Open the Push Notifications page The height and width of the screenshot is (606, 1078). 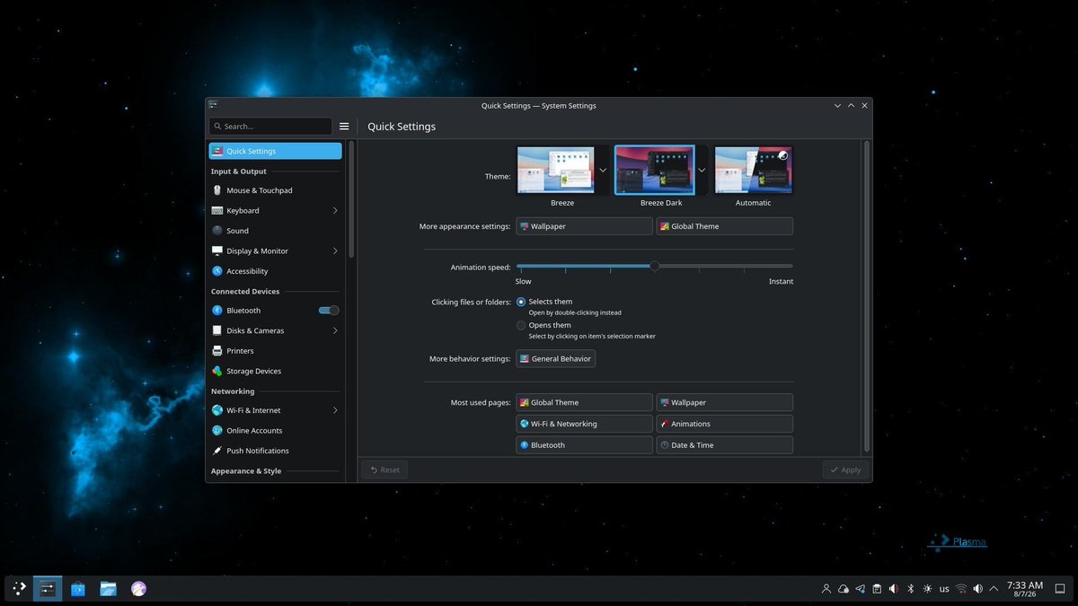275,451
